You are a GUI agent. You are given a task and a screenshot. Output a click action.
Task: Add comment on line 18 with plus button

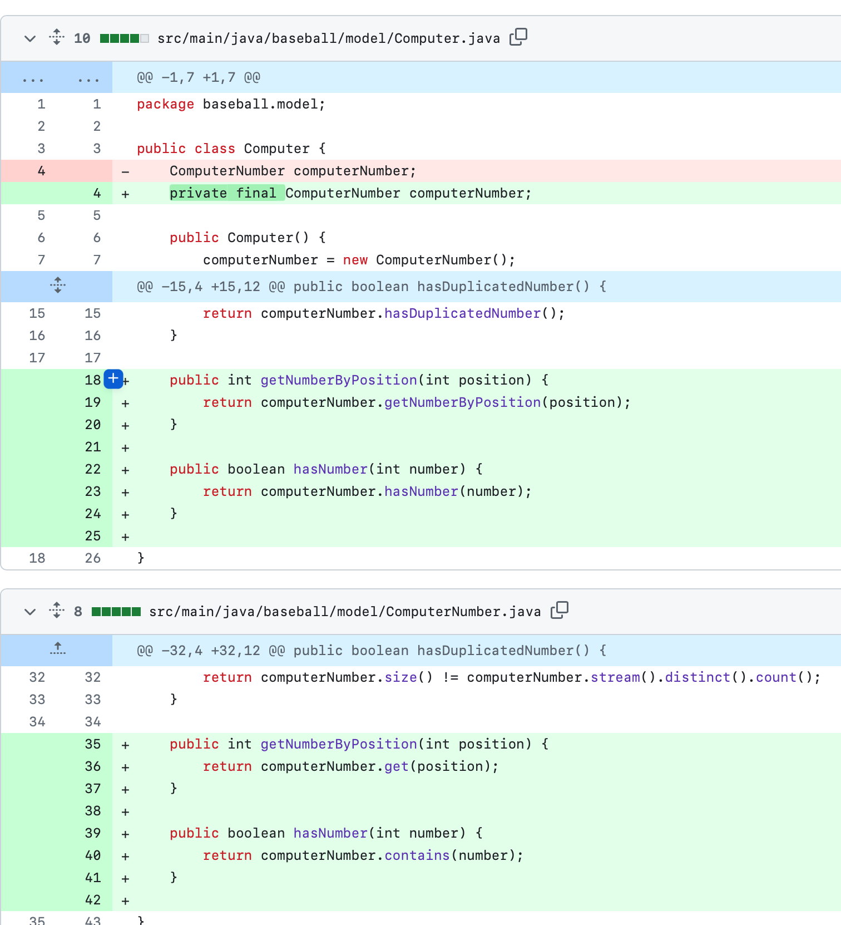(x=113, y=379)
